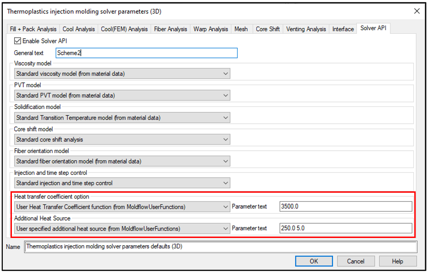Switch to the Fill + Pack Analysis tab
Image resolution: width=428 pixels, height=274 pixels.
(x=33, y=29)
